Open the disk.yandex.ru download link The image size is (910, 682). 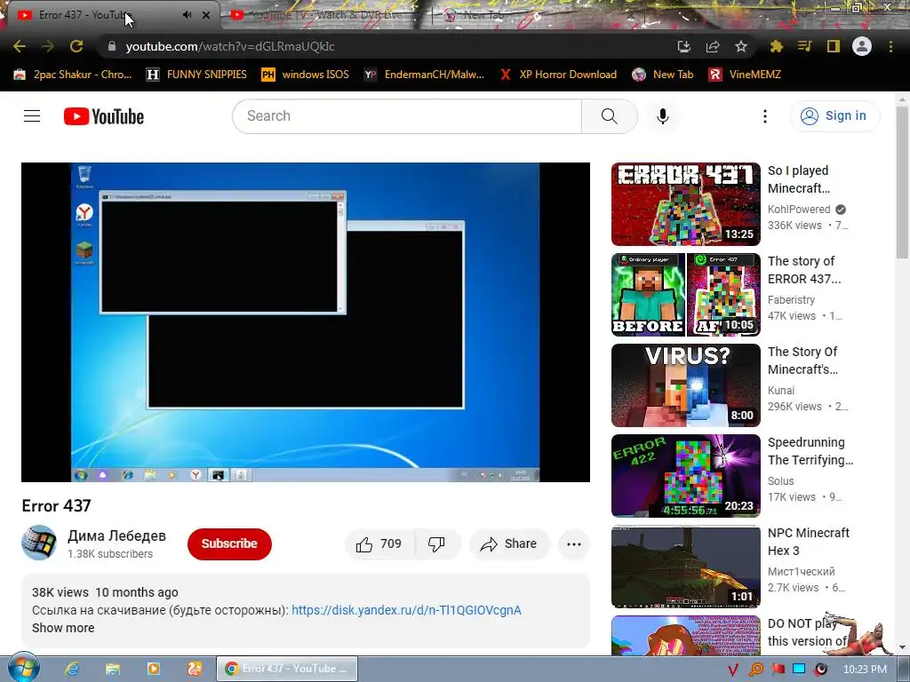[406, 610]
